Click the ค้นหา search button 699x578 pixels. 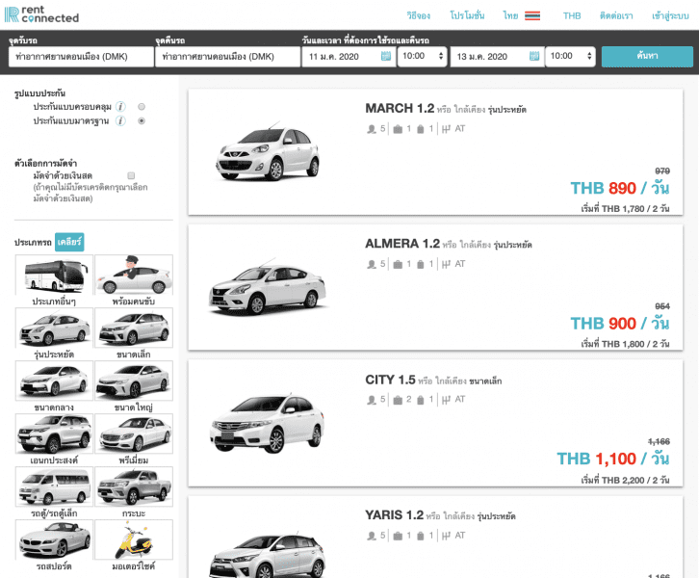click(x=647, y=57)
